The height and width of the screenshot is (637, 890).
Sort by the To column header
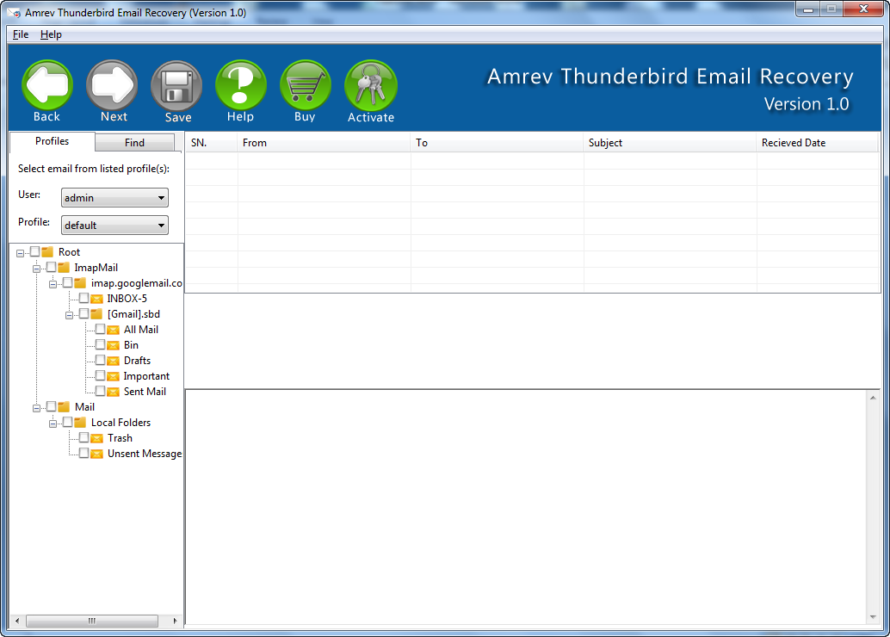(497, 143)
